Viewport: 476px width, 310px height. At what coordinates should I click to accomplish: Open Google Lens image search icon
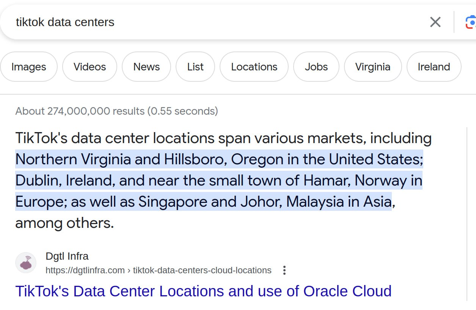click(471, 22)
